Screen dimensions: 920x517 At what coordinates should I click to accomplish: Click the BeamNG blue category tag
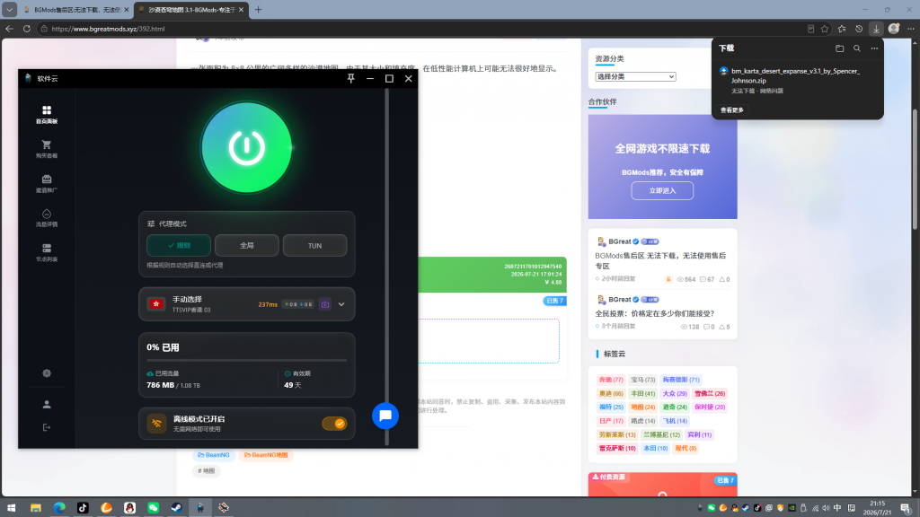coord(214,455)
